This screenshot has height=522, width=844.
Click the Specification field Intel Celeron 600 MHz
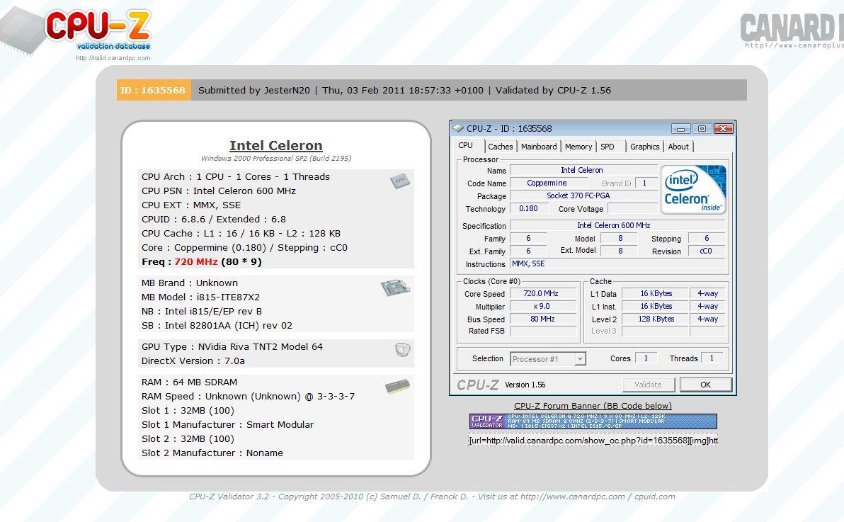click(x=617, y=225)
